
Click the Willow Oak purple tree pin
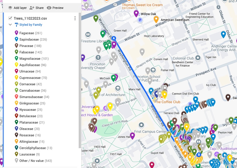click(x=136, y=13)
